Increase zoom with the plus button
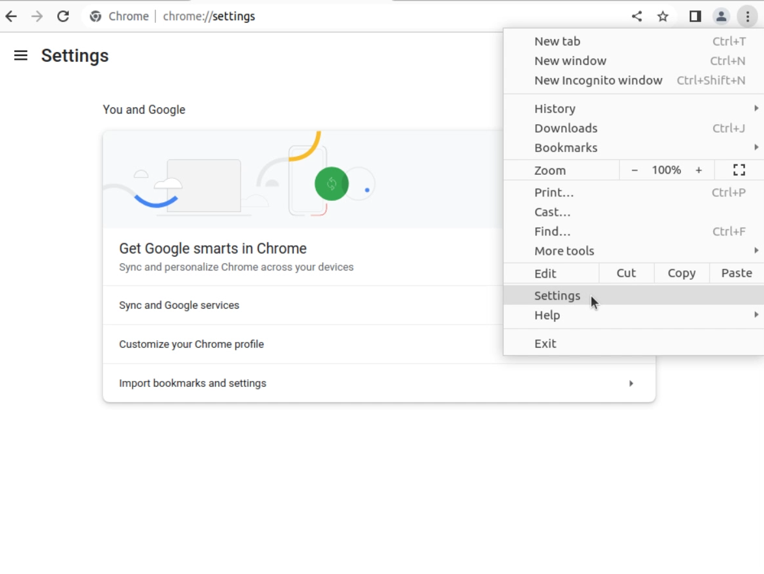Image resolution: width=764 pixels, height=574 pixels. tap(699, 170)
